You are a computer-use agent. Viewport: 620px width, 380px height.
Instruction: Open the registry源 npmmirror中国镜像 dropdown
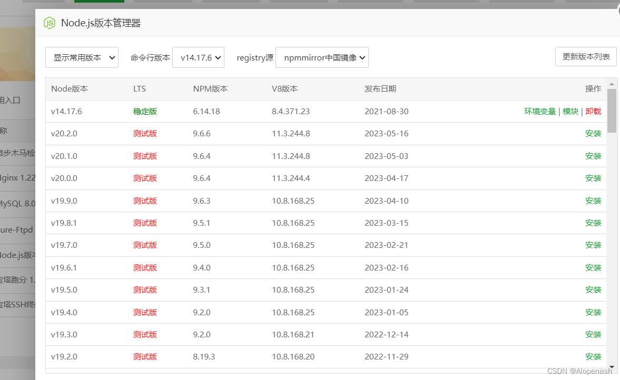coord(322,58)
